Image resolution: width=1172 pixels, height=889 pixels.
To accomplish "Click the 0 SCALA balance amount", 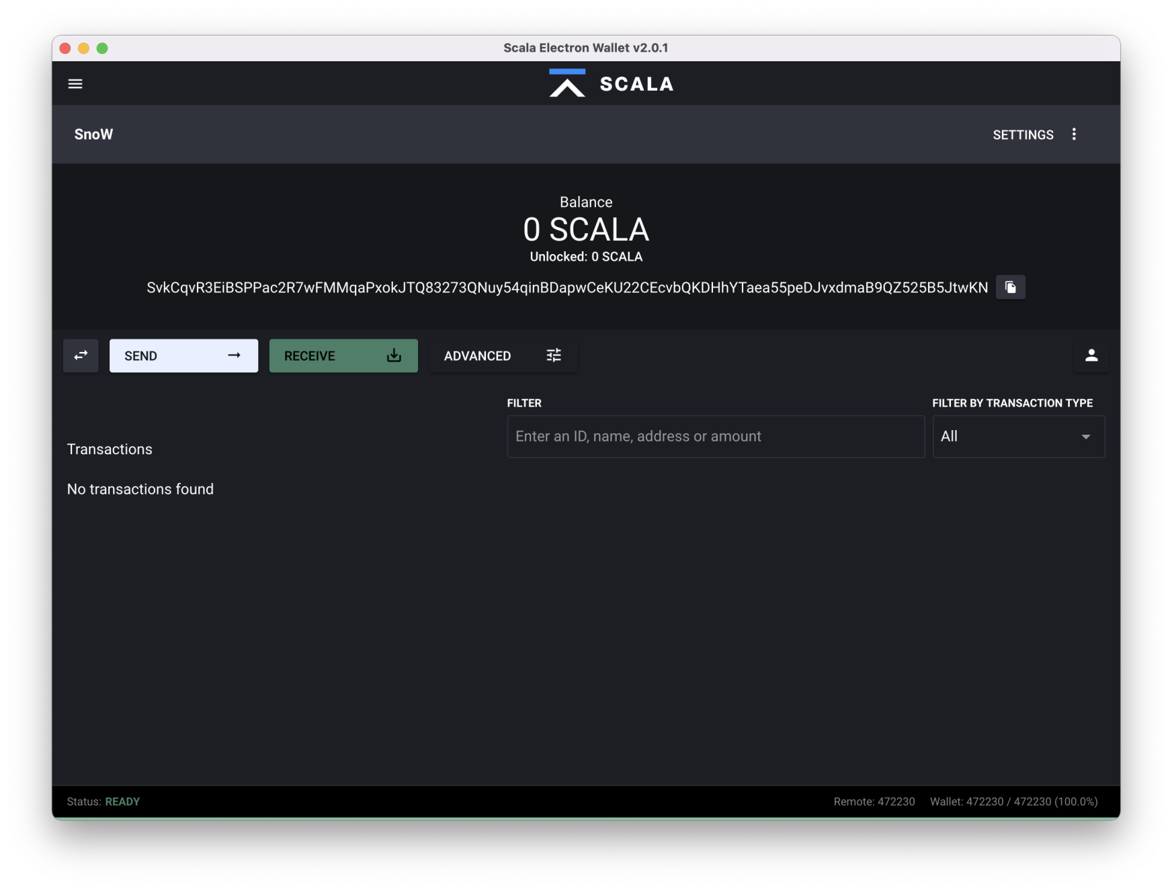I will click(586, 230).
